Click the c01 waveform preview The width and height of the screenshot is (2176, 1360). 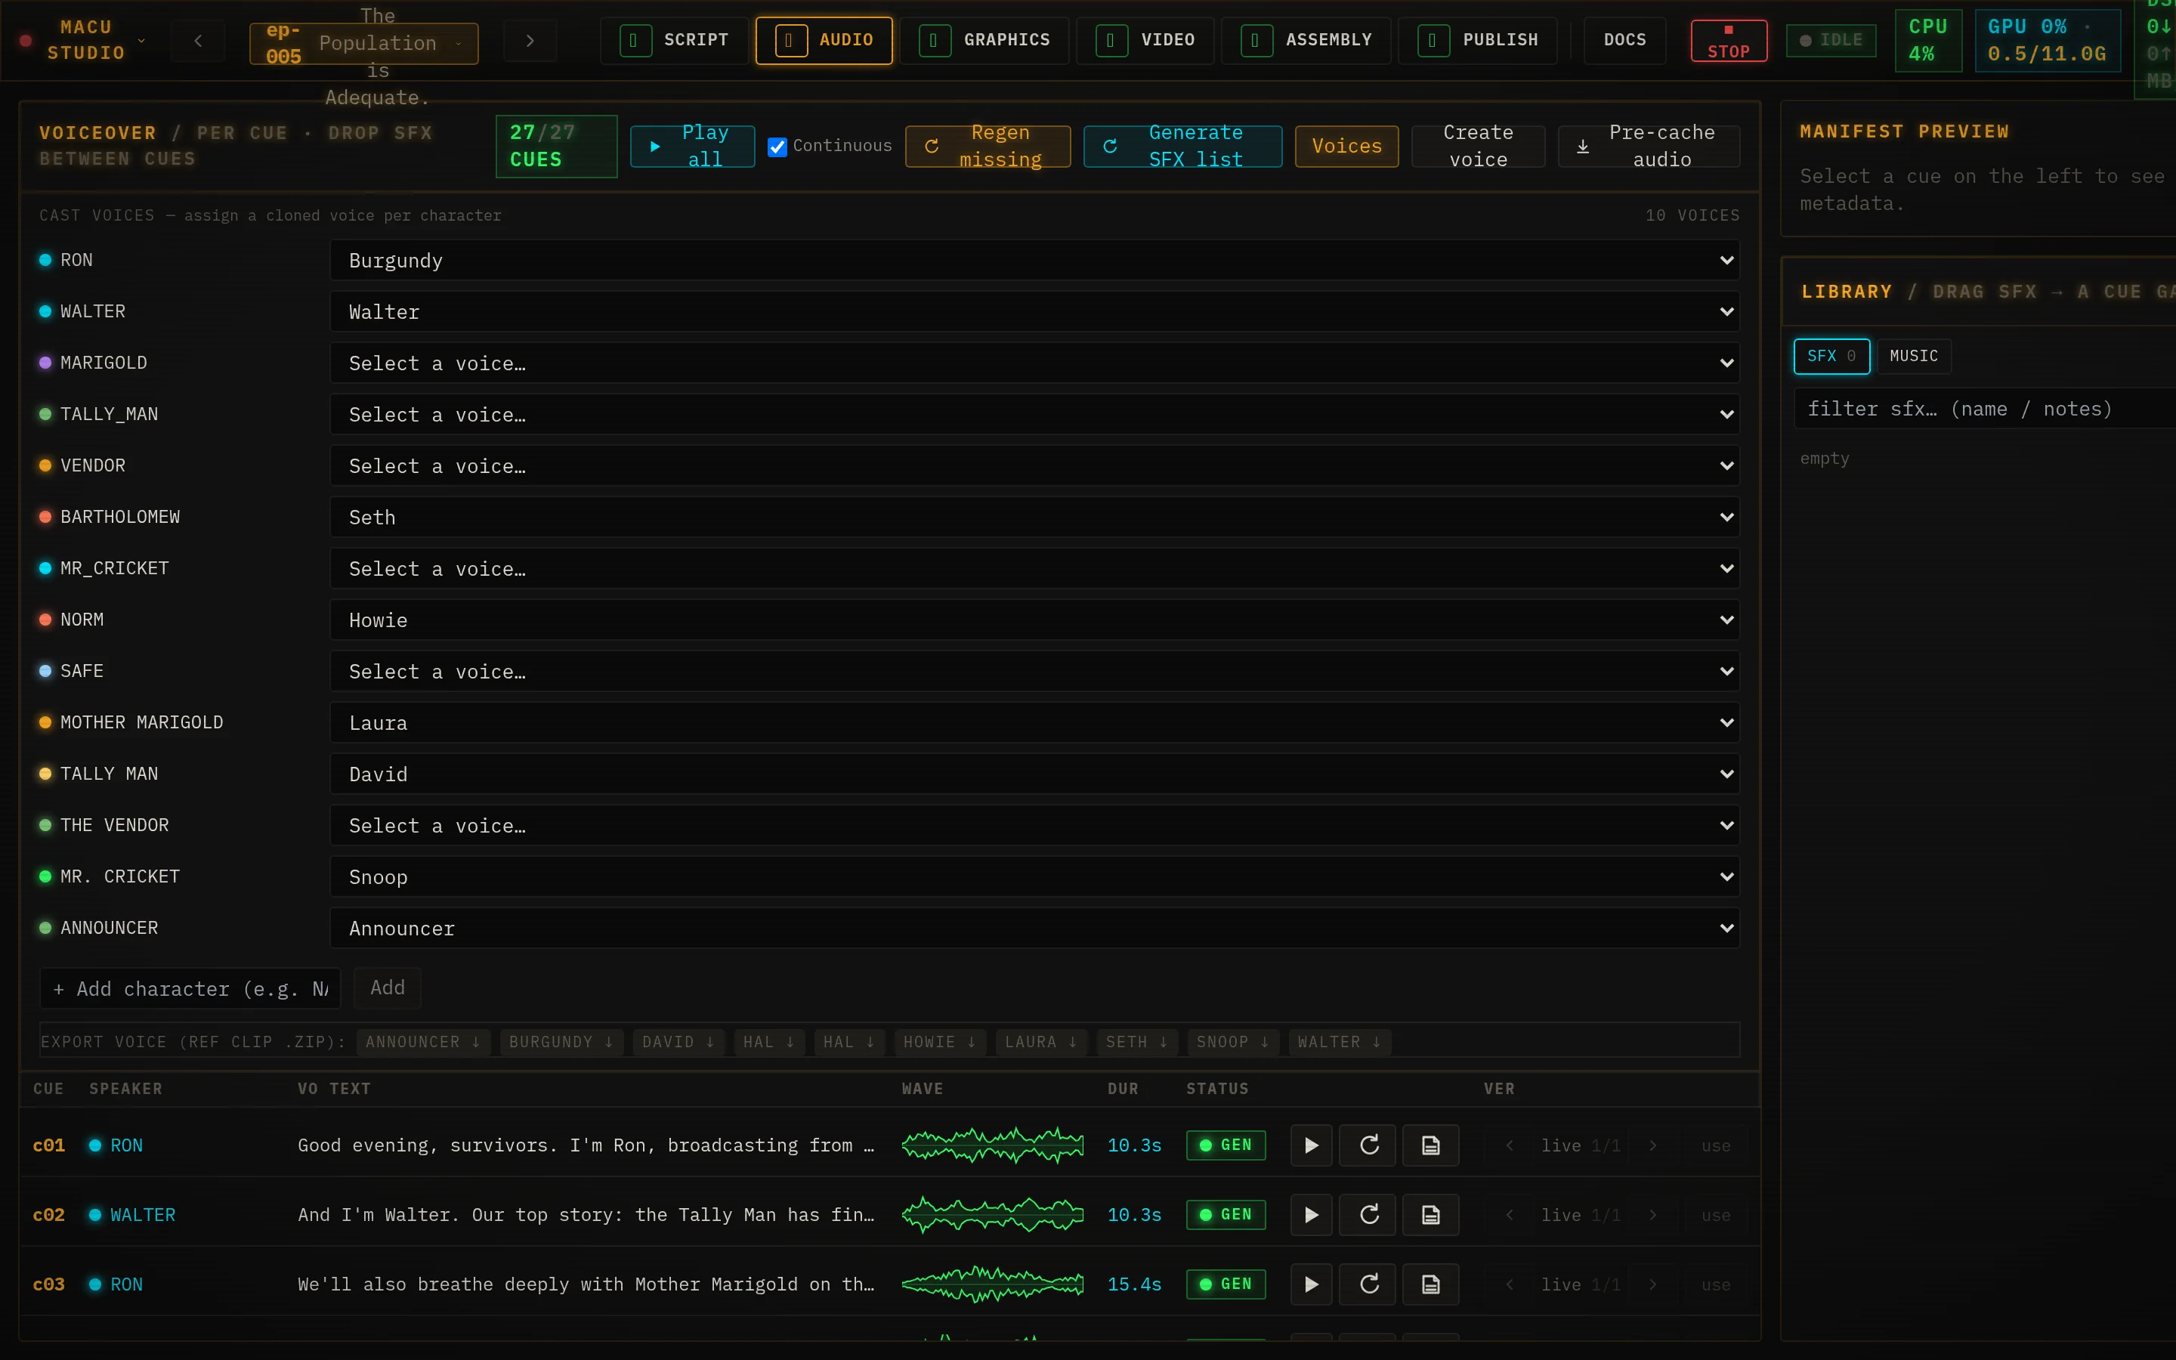pyautogui.click(x=992, y=1145)
